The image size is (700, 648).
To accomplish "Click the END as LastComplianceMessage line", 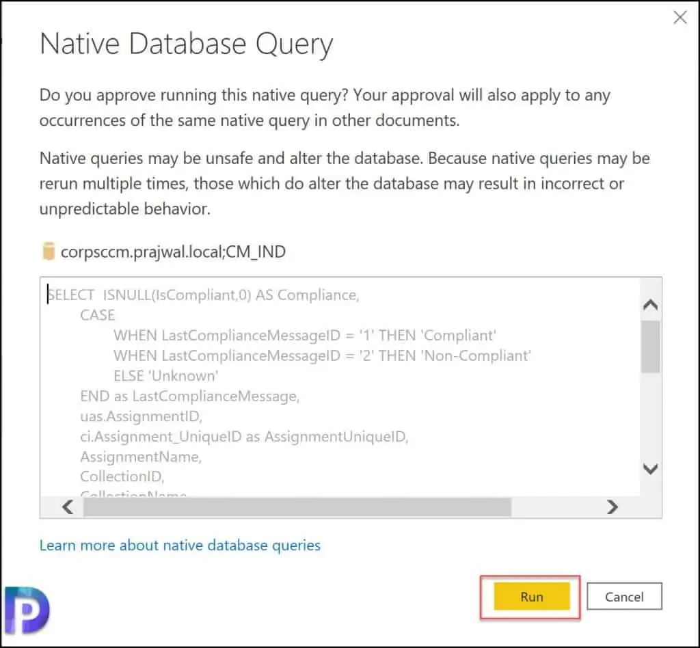I will point(190,396).
